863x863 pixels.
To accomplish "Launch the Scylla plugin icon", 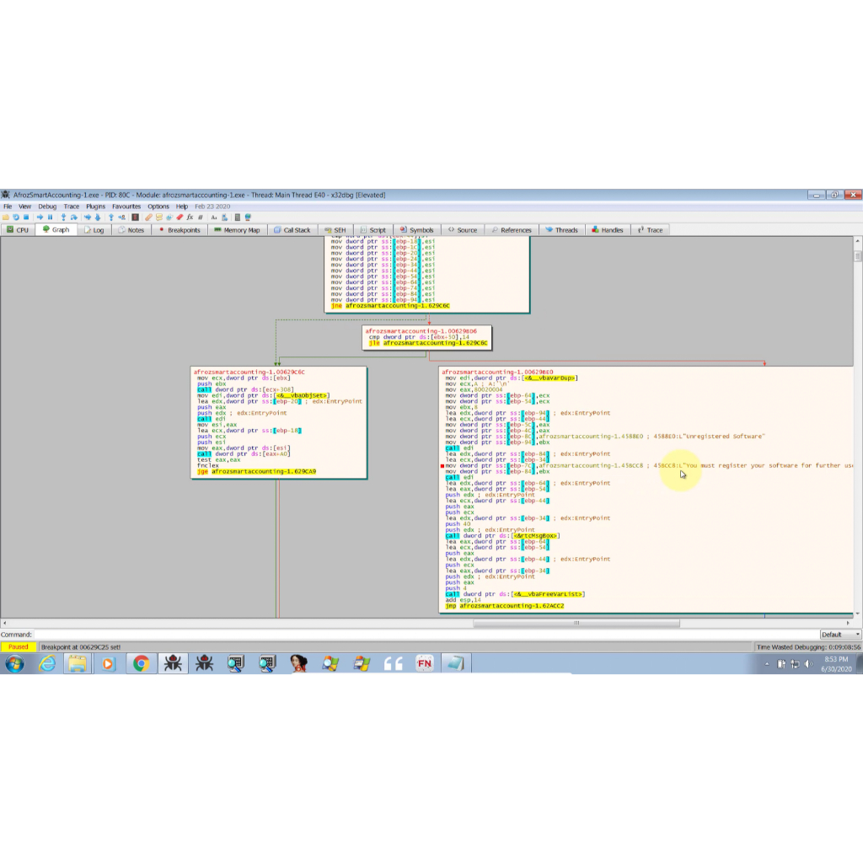I will pyautogui.click(x=136, y=217).
